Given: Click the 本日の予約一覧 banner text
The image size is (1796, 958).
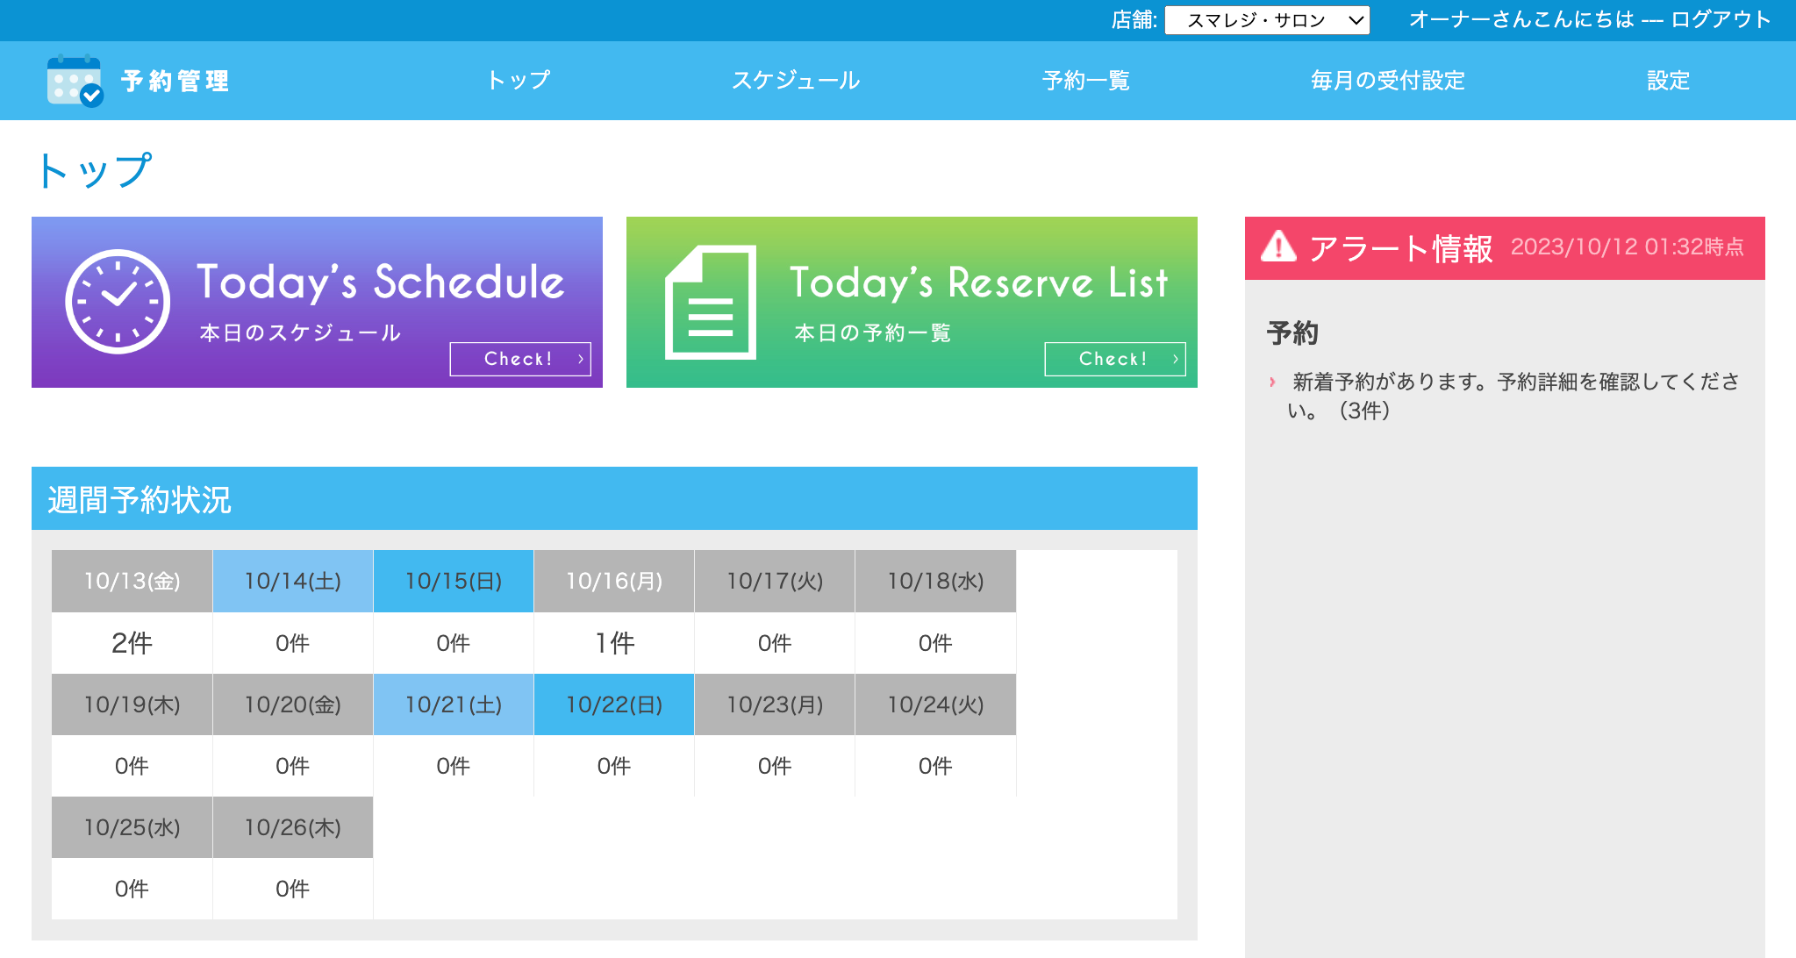Looking at the screenshot, I should 873,332.
